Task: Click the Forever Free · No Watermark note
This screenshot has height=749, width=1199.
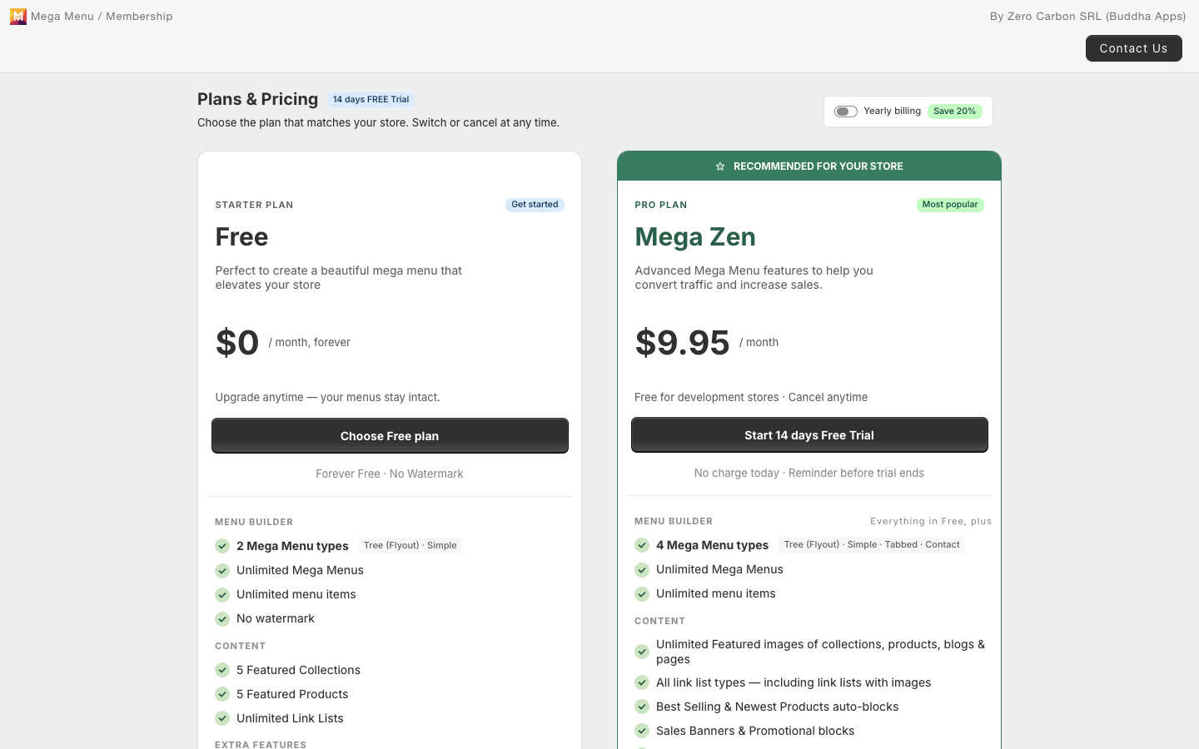Action: coord(390,474)
